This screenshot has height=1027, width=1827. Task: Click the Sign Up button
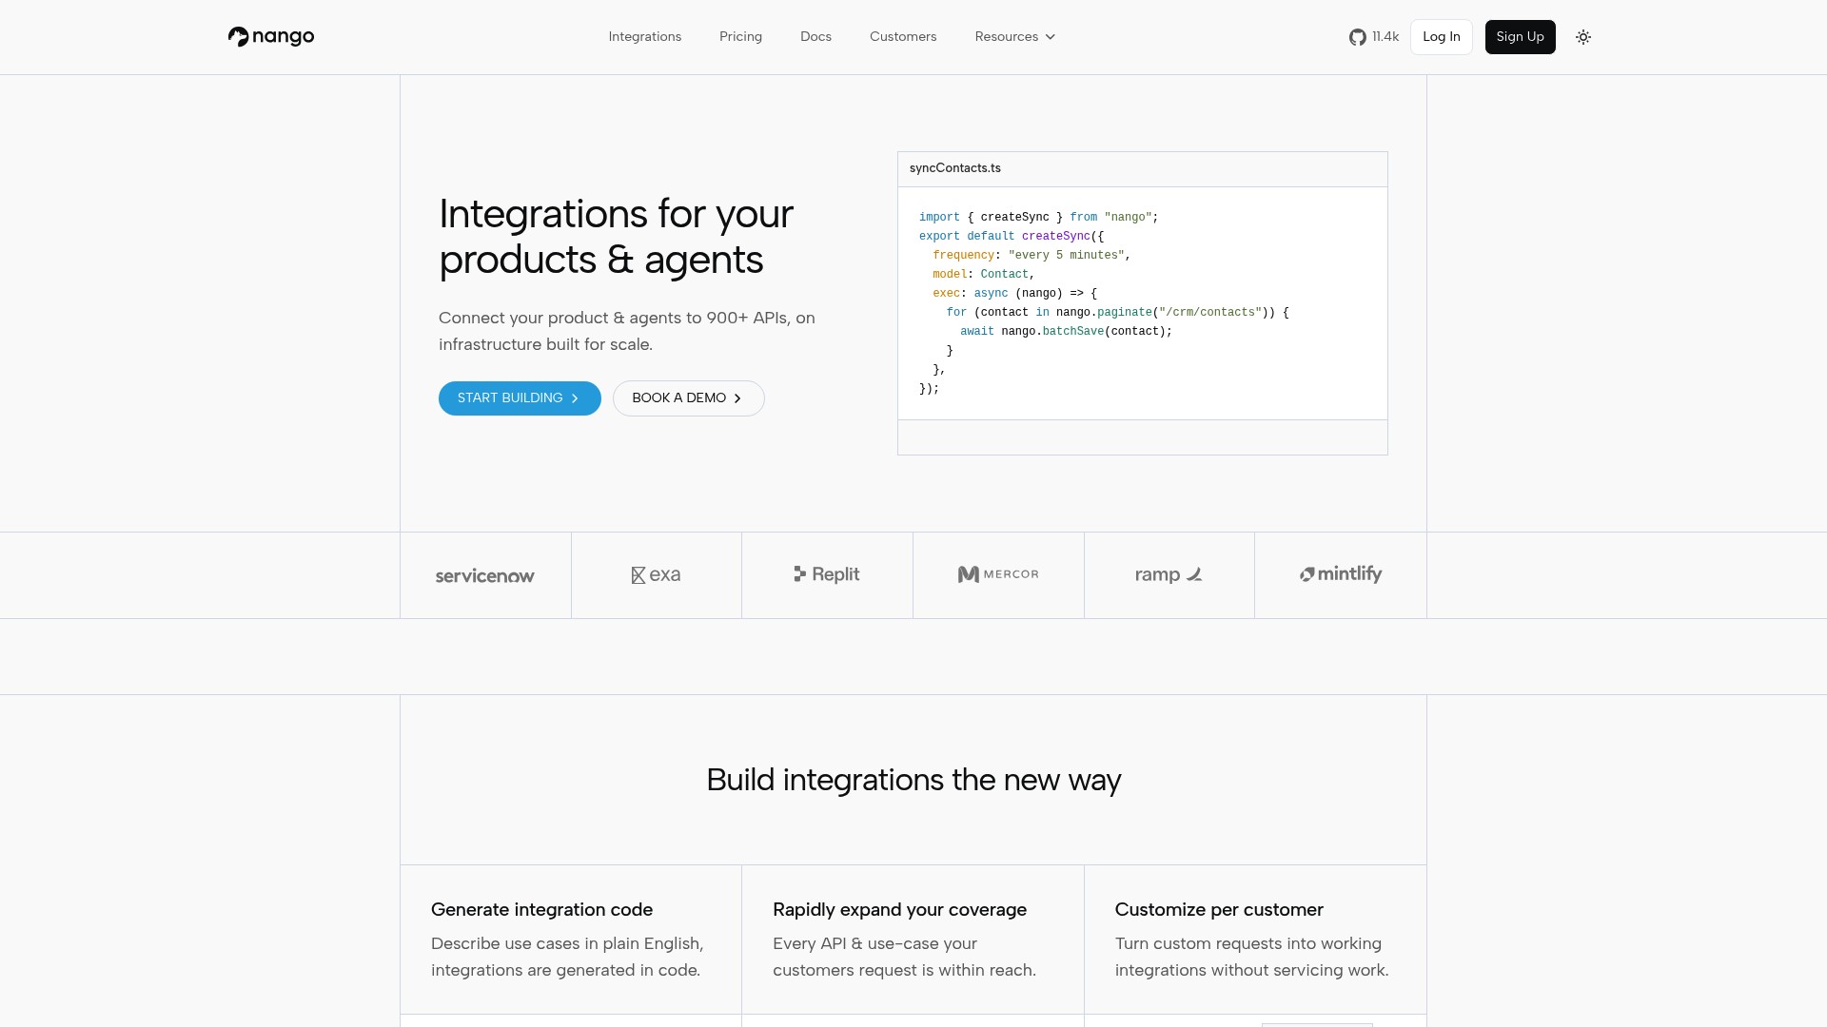pos(1520,37)
